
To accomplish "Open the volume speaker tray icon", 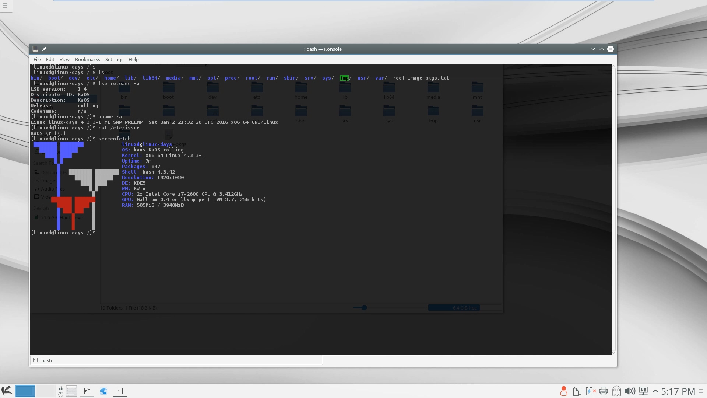I will (x=630, y=391).
